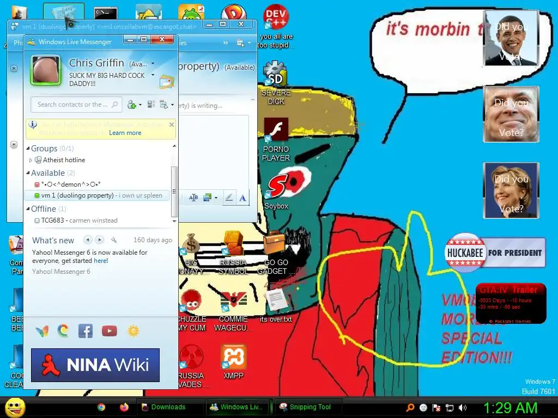Open add contact dropdown arrow
This screenshot has height=418, width=558.
pos(140,105)
